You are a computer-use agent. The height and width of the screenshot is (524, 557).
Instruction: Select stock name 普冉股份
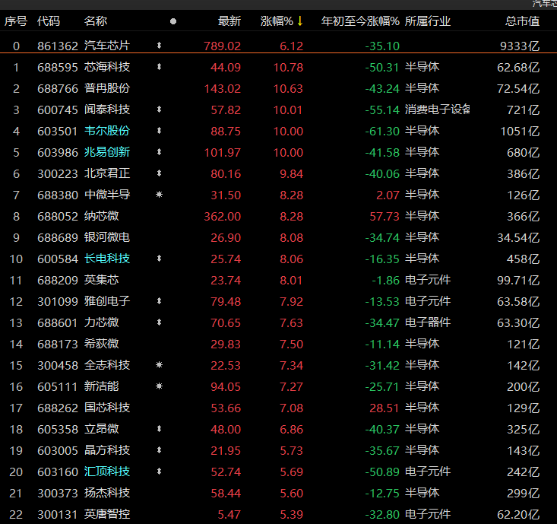click(x=107, y=88)
